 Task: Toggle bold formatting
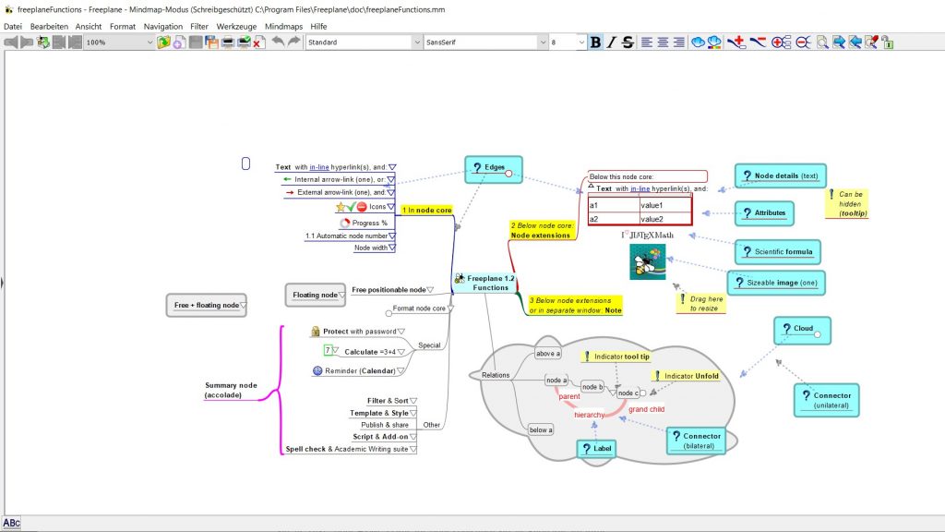click(x=595, y=42)
